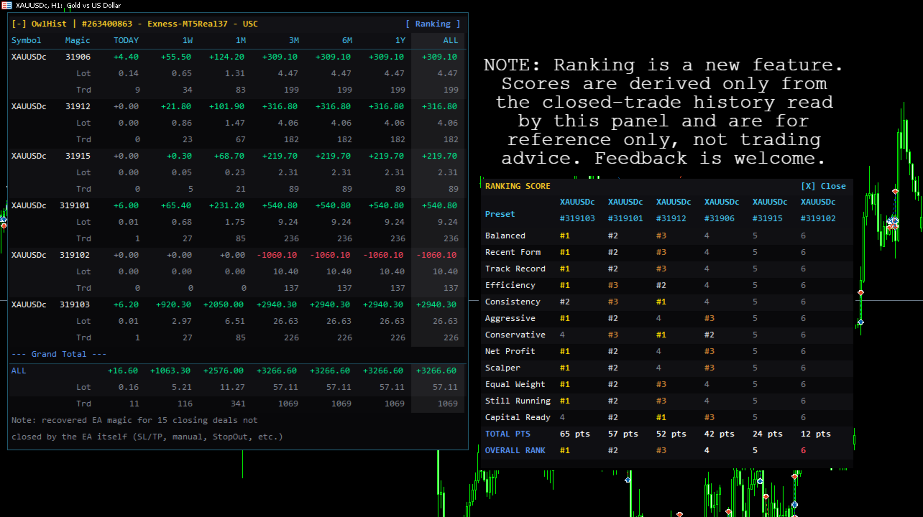Viewport: 923px width, 517px height.
Task: Choose the Consistency preset row
Action: [667, 302]
